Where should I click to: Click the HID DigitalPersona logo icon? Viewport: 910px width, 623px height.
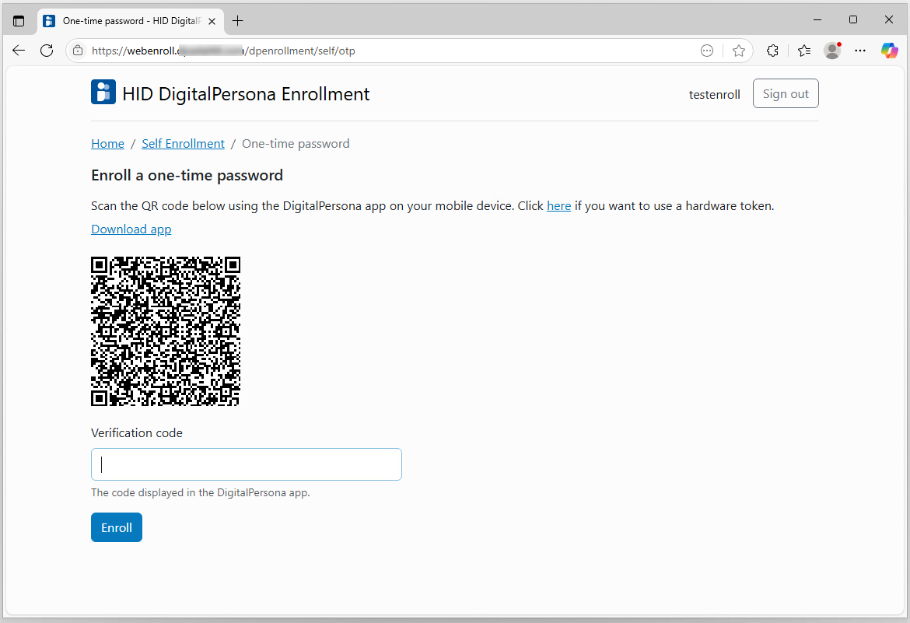(x=103, y=92)
